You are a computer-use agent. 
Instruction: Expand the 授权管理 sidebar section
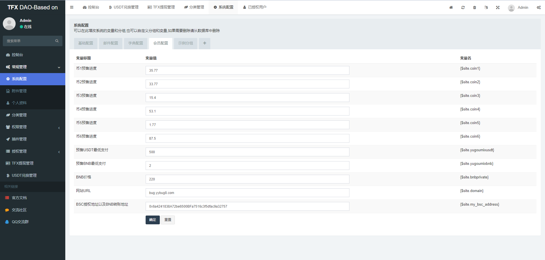coord(19,151)
